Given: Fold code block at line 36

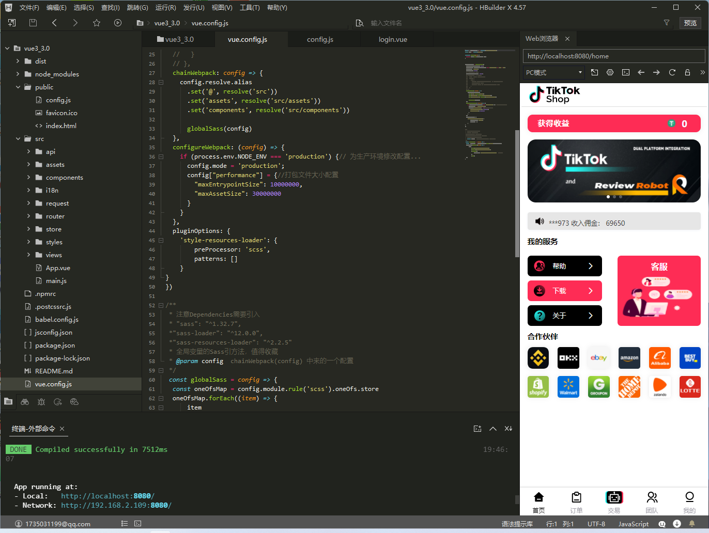Looking at the screenshot, I should (x=161, y=156).
